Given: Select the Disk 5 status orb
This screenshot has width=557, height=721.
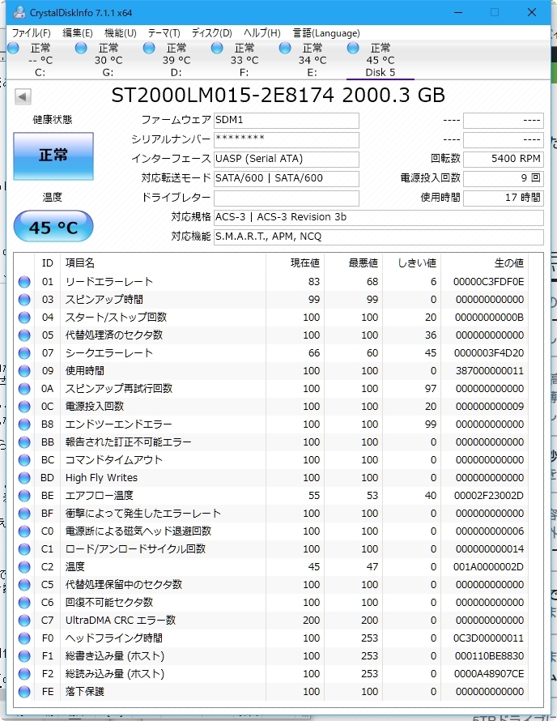Looking at the screenshot, I should pos(353,48).
